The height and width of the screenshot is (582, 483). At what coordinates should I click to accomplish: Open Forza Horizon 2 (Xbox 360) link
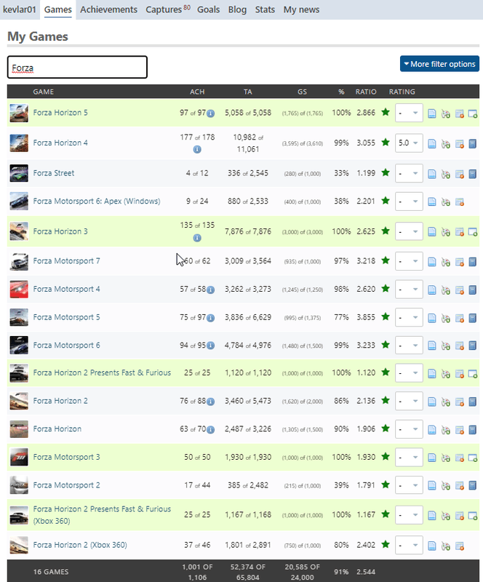[x=80, y=545]
